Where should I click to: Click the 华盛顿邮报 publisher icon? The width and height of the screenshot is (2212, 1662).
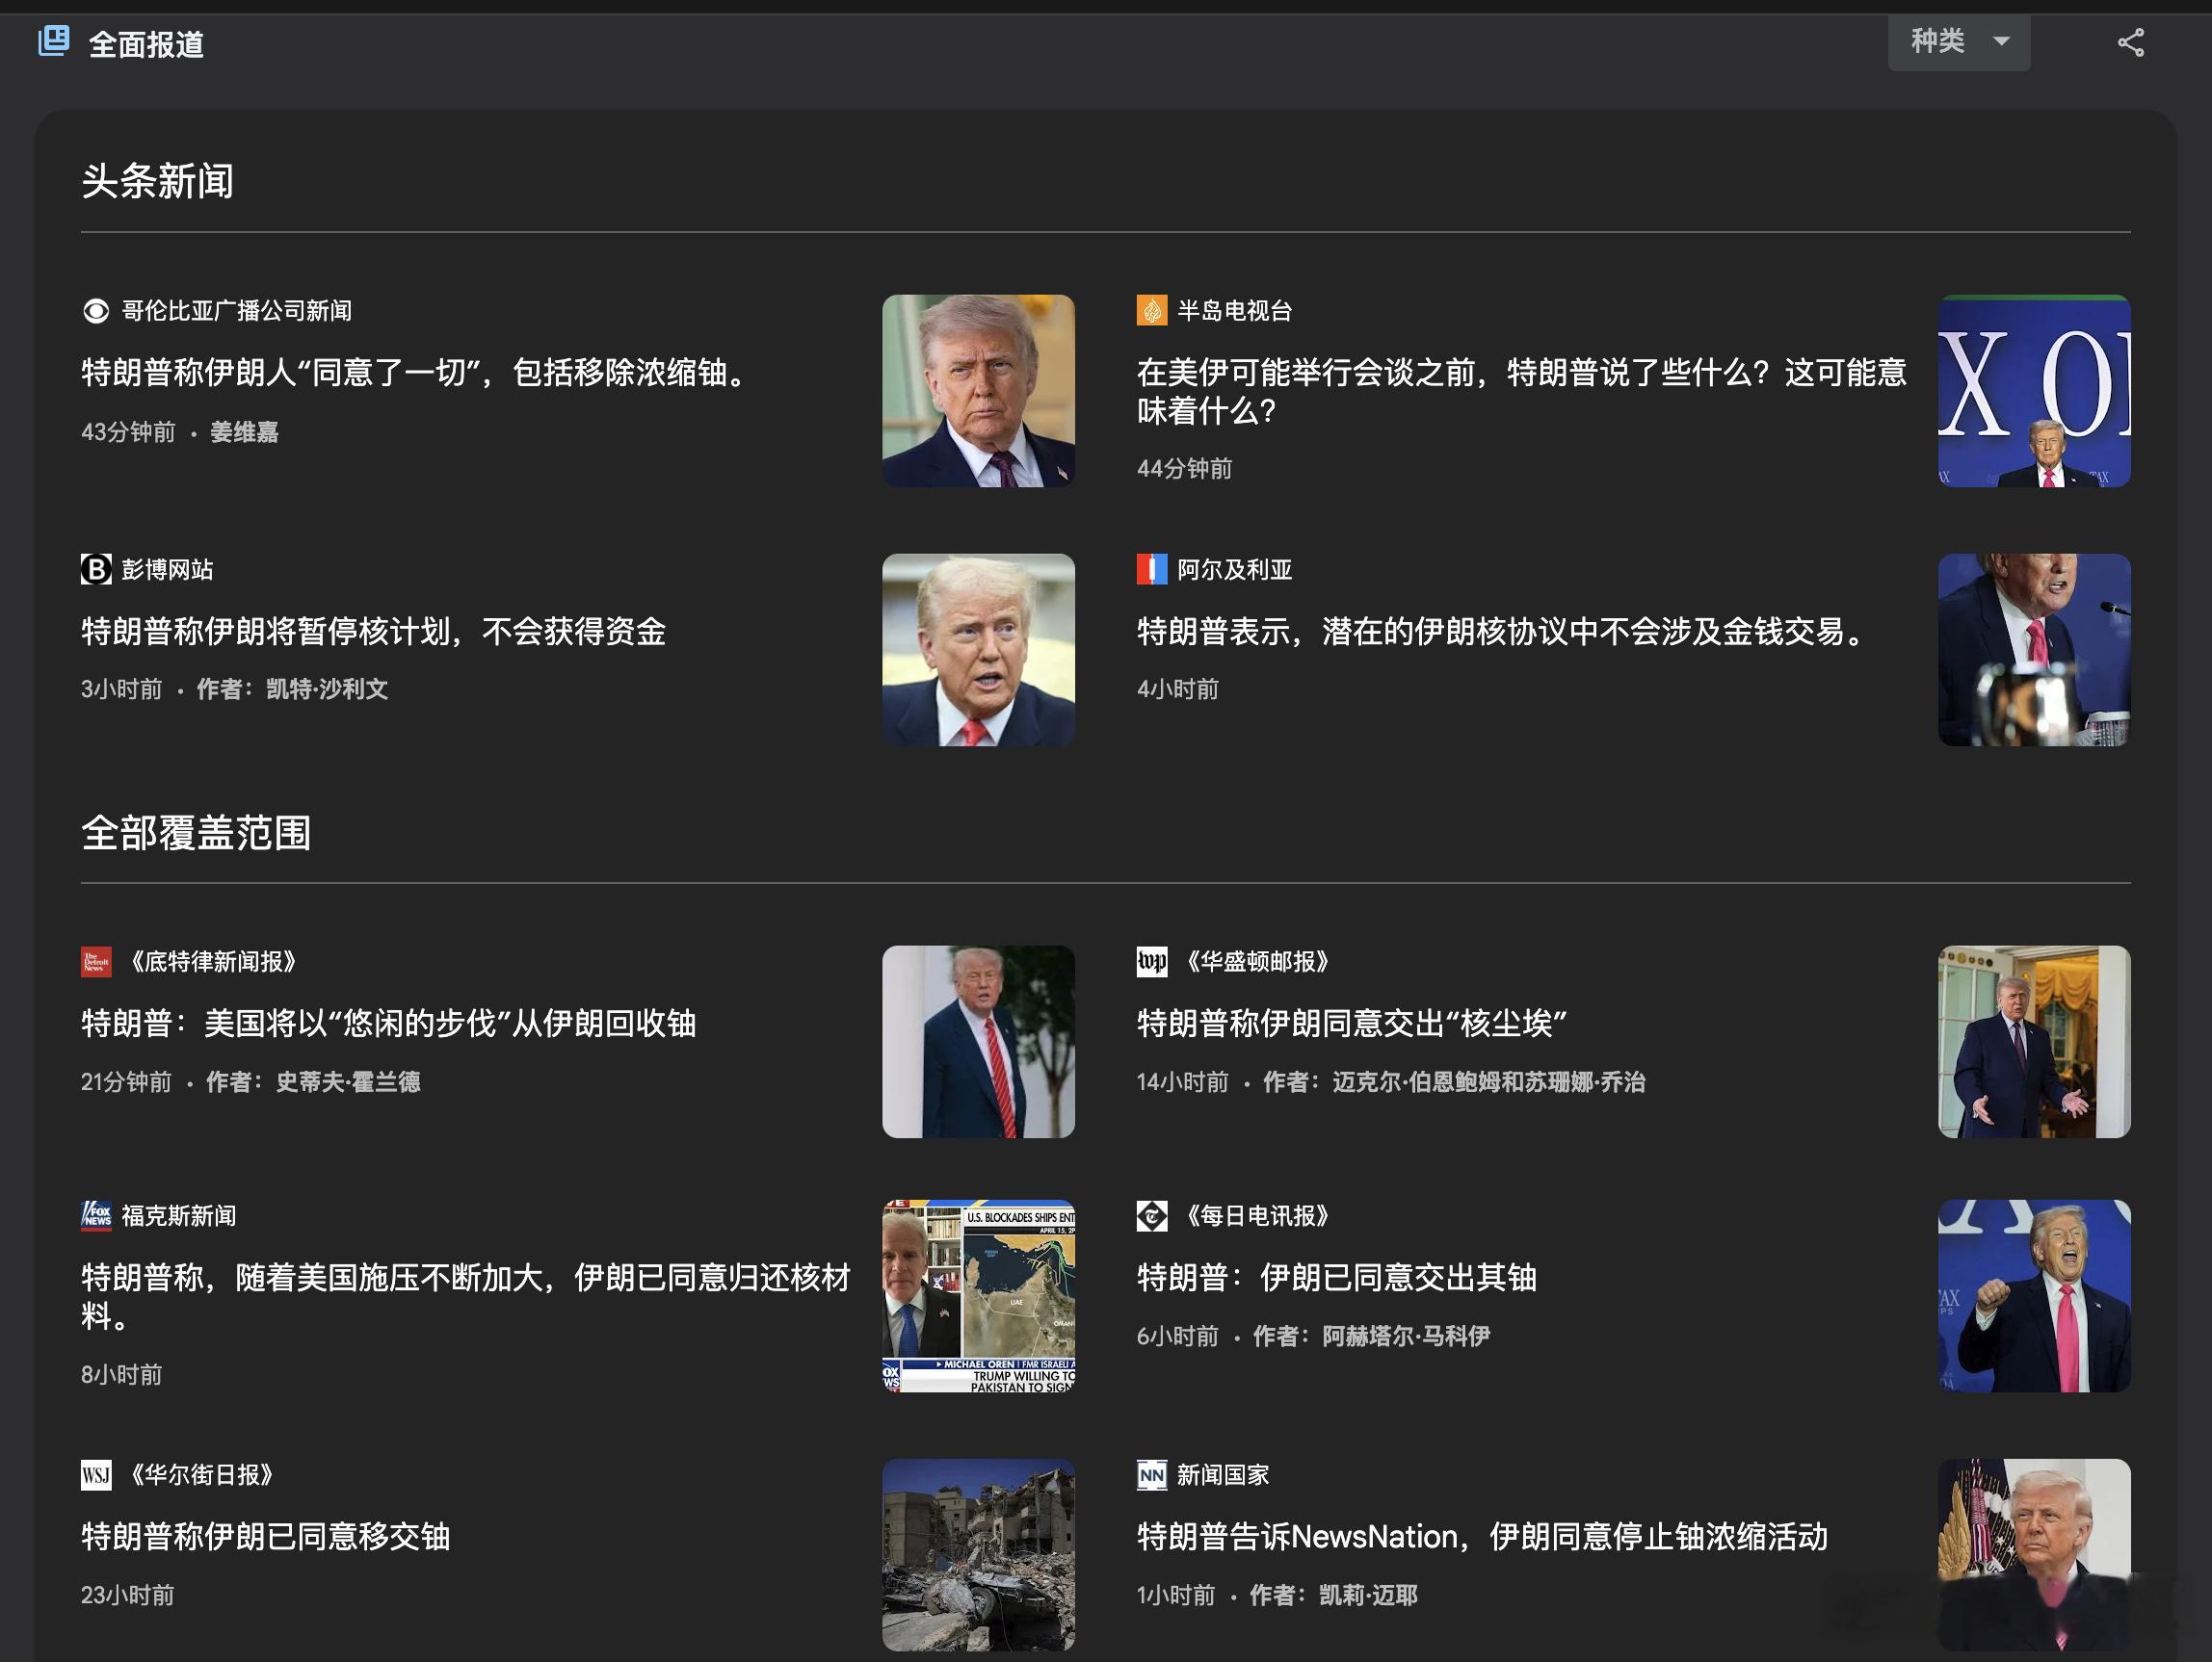[1152, 962]
